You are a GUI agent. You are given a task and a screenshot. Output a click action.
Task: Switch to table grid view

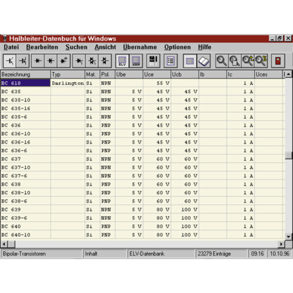[190, 61]
